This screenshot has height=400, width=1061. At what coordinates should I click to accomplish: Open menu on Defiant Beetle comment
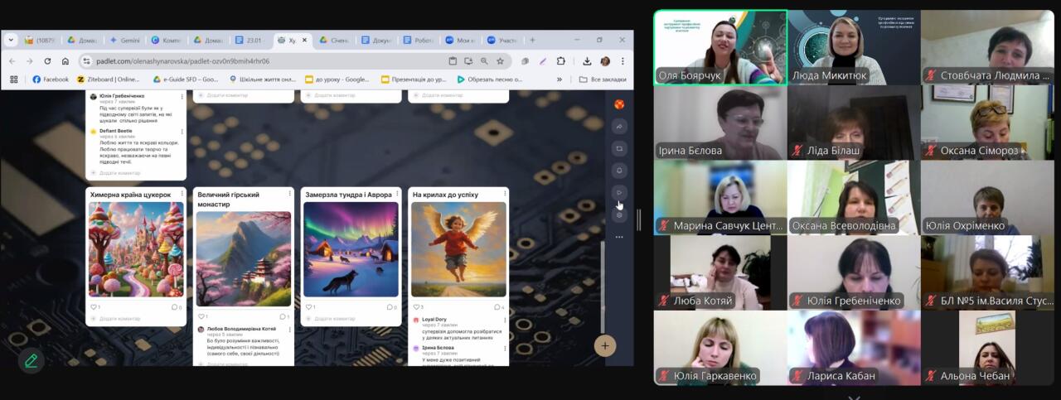(x=182, y=131)
